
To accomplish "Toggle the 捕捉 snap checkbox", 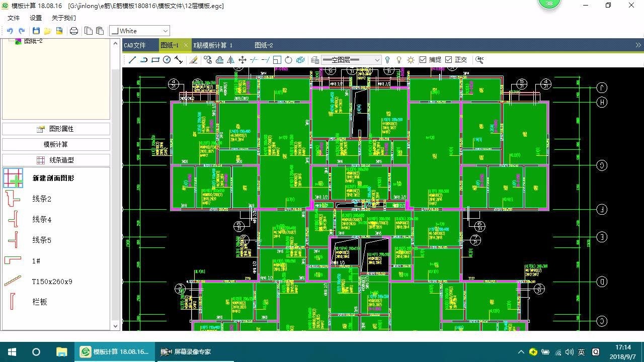I will pos(423,60).
